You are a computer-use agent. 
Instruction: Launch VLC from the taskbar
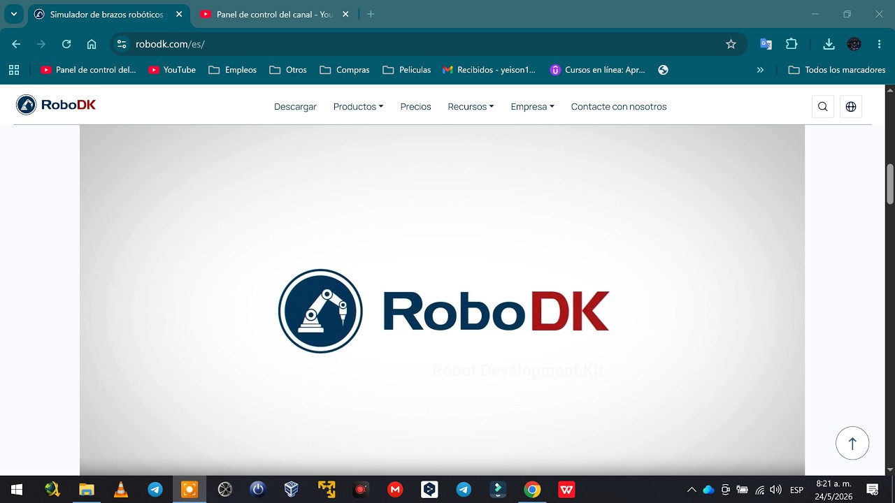121,490
